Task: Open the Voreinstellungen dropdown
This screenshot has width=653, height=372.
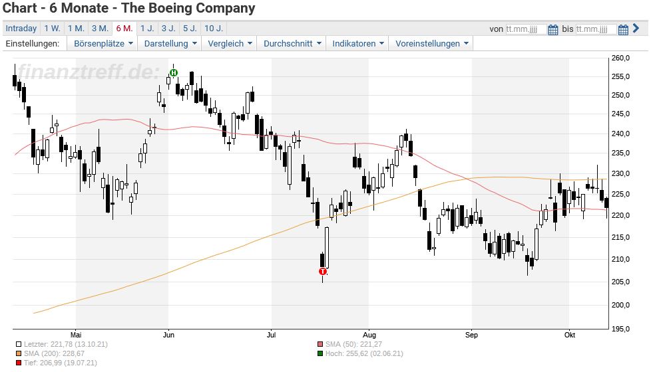Action: [431, 44]
